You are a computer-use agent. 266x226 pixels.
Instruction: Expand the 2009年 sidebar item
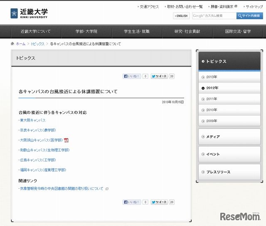point(229,121)
